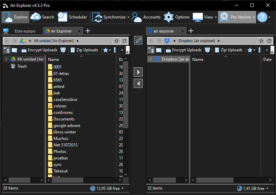Copy selection to the right pane arrow
276x195 pixels.
point(138,72)
